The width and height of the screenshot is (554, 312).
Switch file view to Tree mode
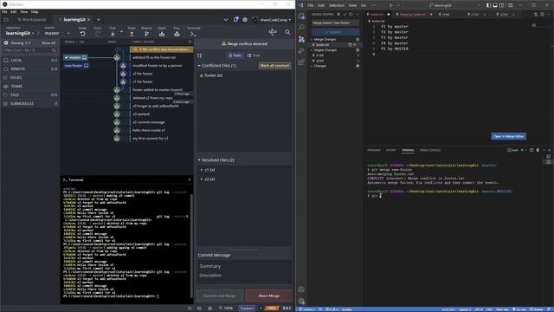[253, 55]
